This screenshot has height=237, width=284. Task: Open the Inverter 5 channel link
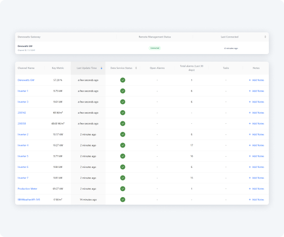tap(23, 156)
